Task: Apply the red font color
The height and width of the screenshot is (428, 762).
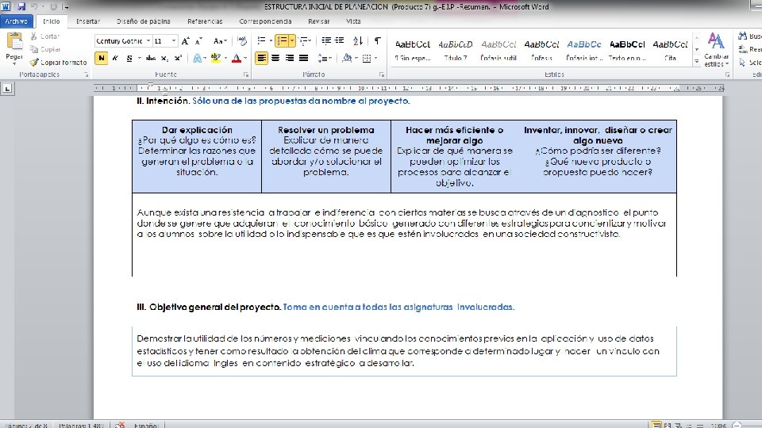Action: tap(237, 58)
